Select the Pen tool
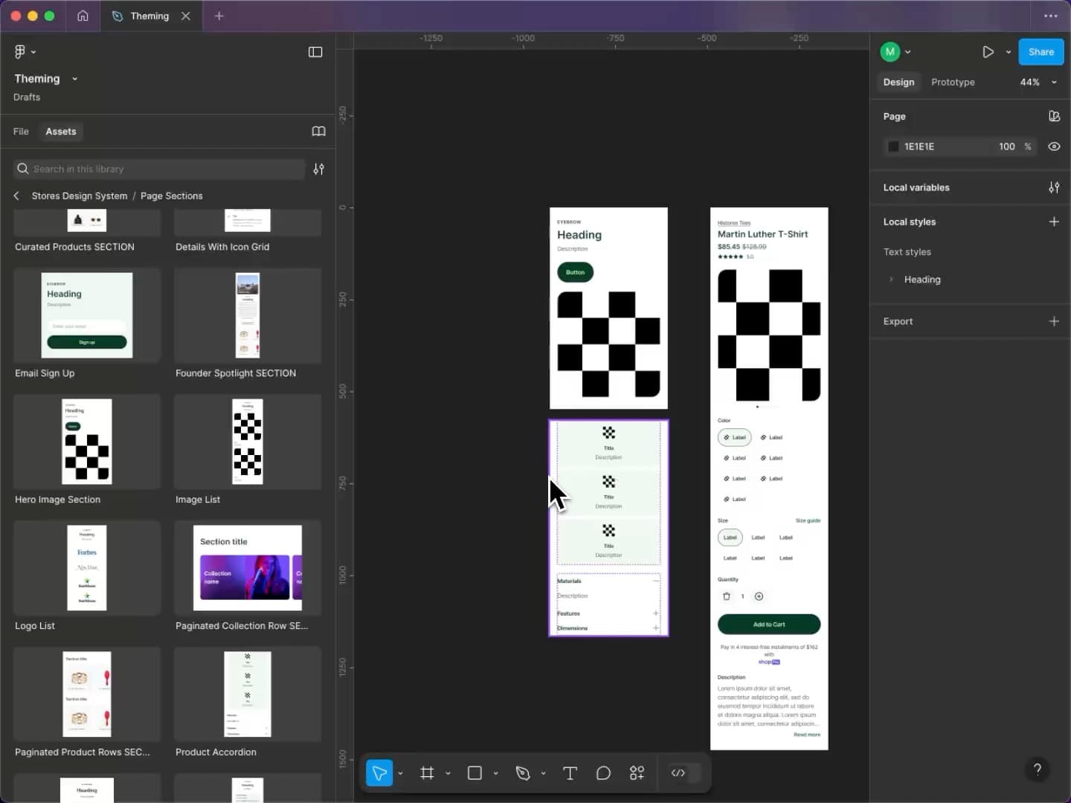This screenshot has width=1071, height=803. 523,773
